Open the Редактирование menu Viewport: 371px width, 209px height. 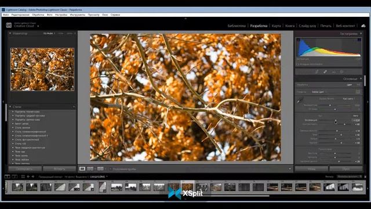point(20,15)
